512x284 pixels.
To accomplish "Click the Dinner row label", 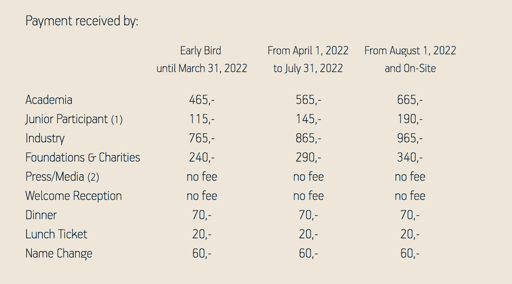I will (x=41, y=215).
